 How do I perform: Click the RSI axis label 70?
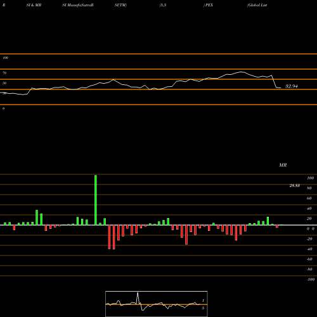pyautogui.click(x=4, y=73)
